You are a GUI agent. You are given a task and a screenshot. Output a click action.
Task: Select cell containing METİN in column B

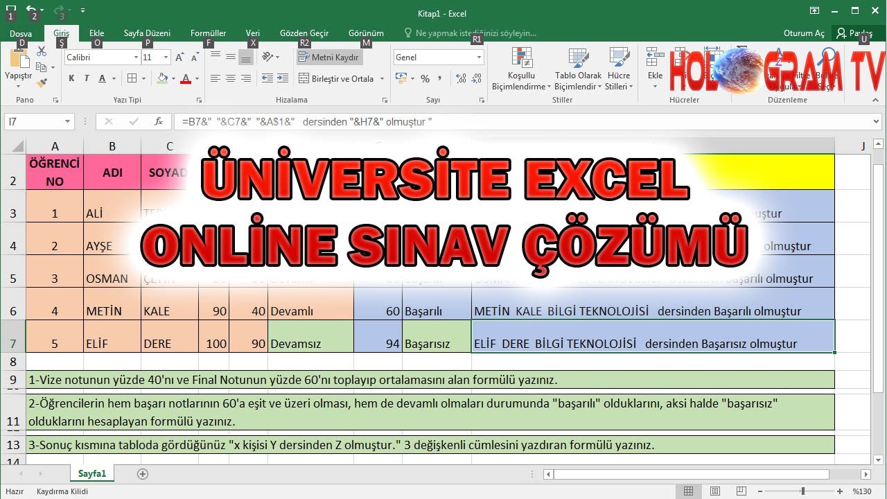point(112,304)
